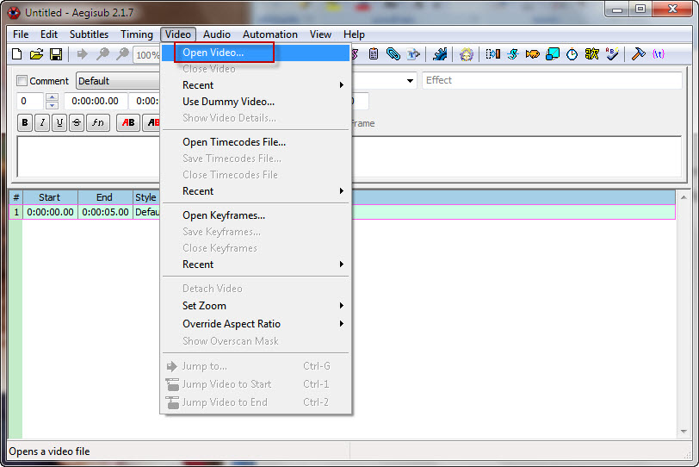Open script Properties clipboard icon
699x467 pixels.
click(x=374, y=54)
